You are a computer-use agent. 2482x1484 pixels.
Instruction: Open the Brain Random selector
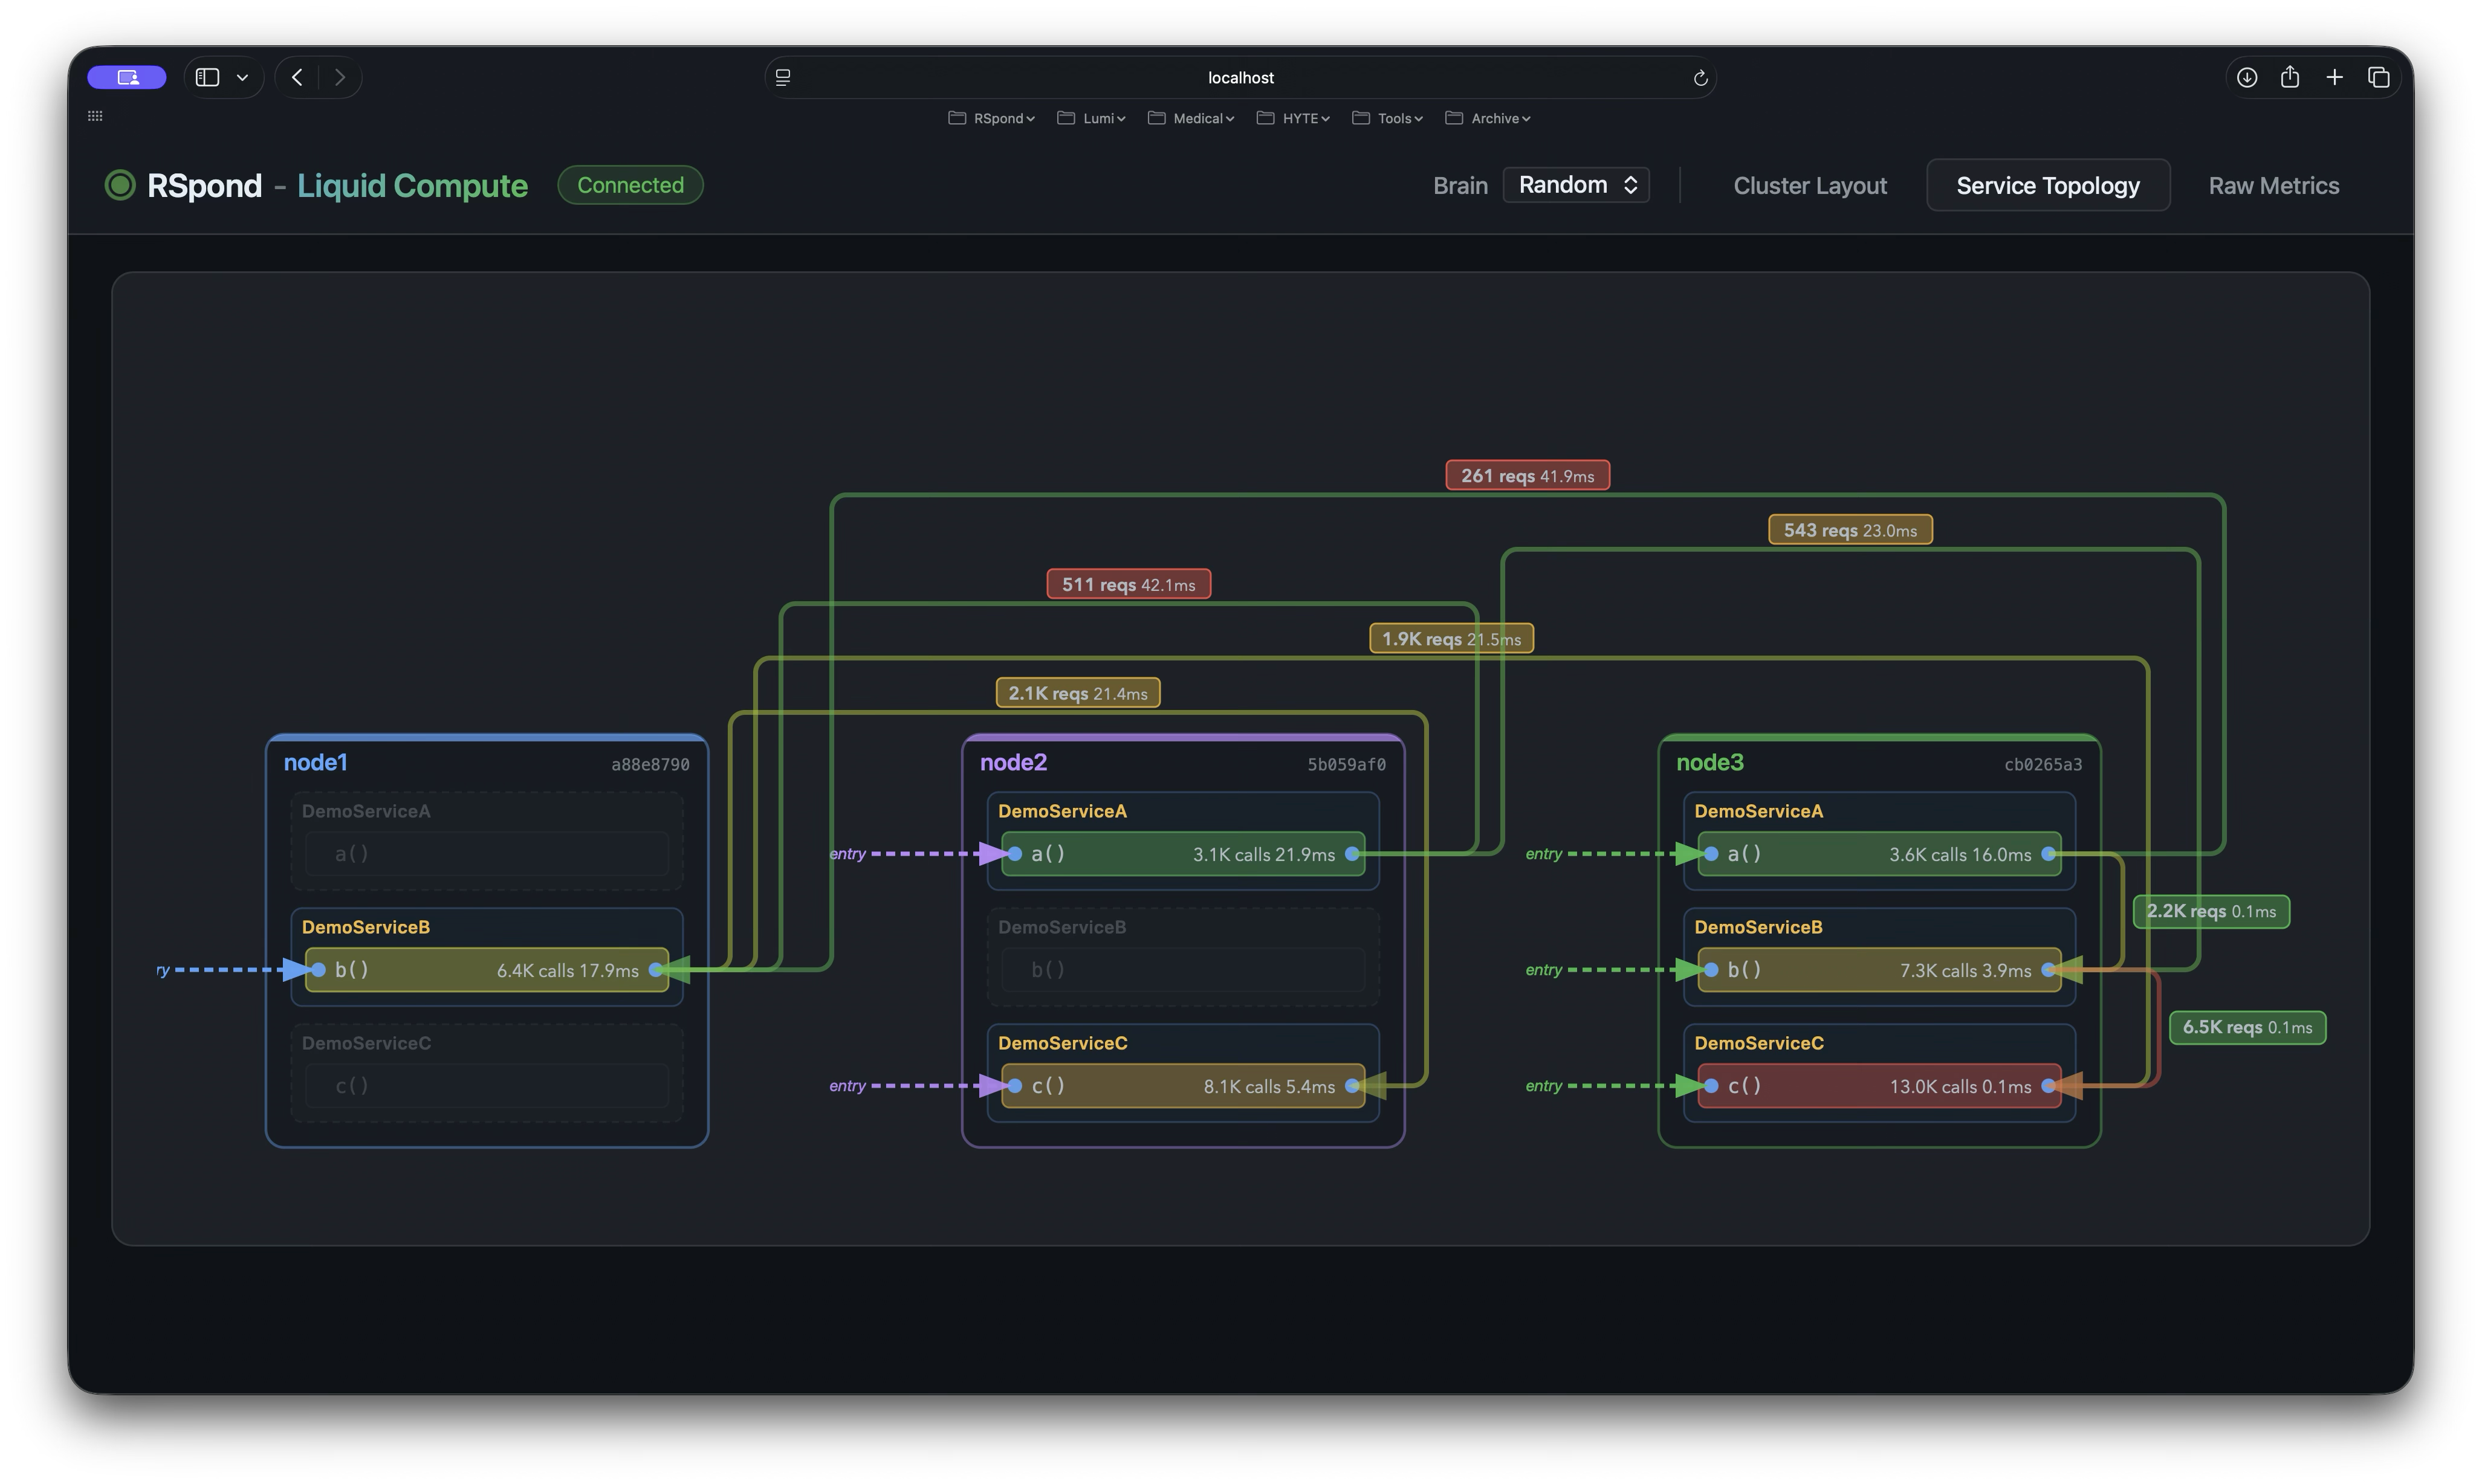point(1576,185)
